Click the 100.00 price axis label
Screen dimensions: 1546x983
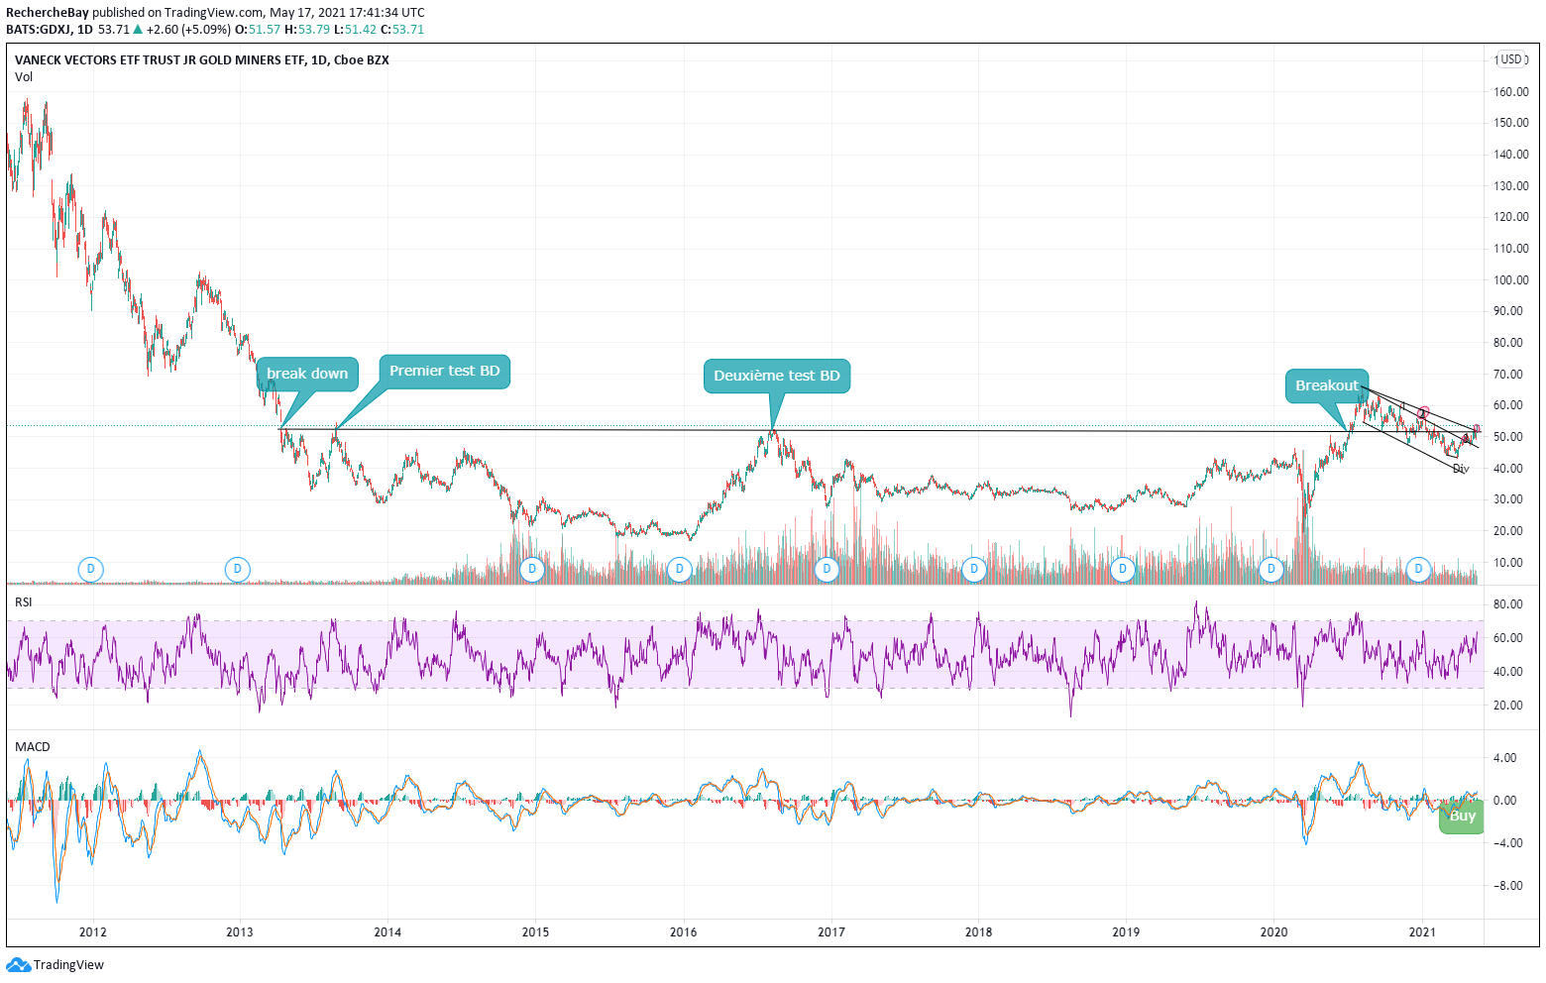(x=1510, y=280)
